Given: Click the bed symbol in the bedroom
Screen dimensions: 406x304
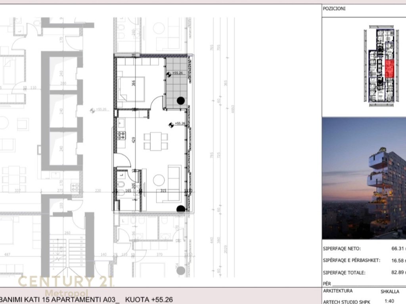Looking at the screenshot, I should (132, 88).
